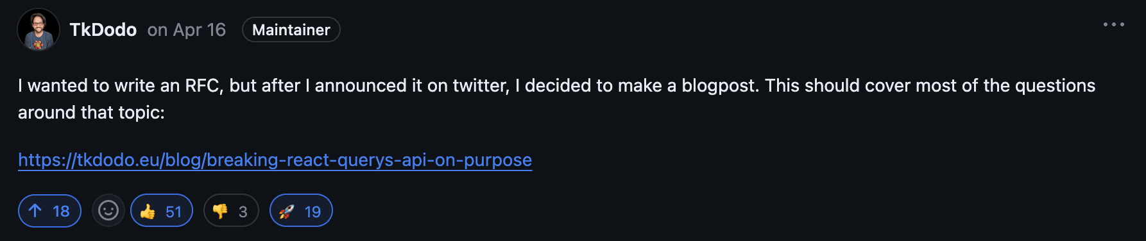
Task: Open the breaking-react-querys-api-on-purpose blog link
Action: 275,160
